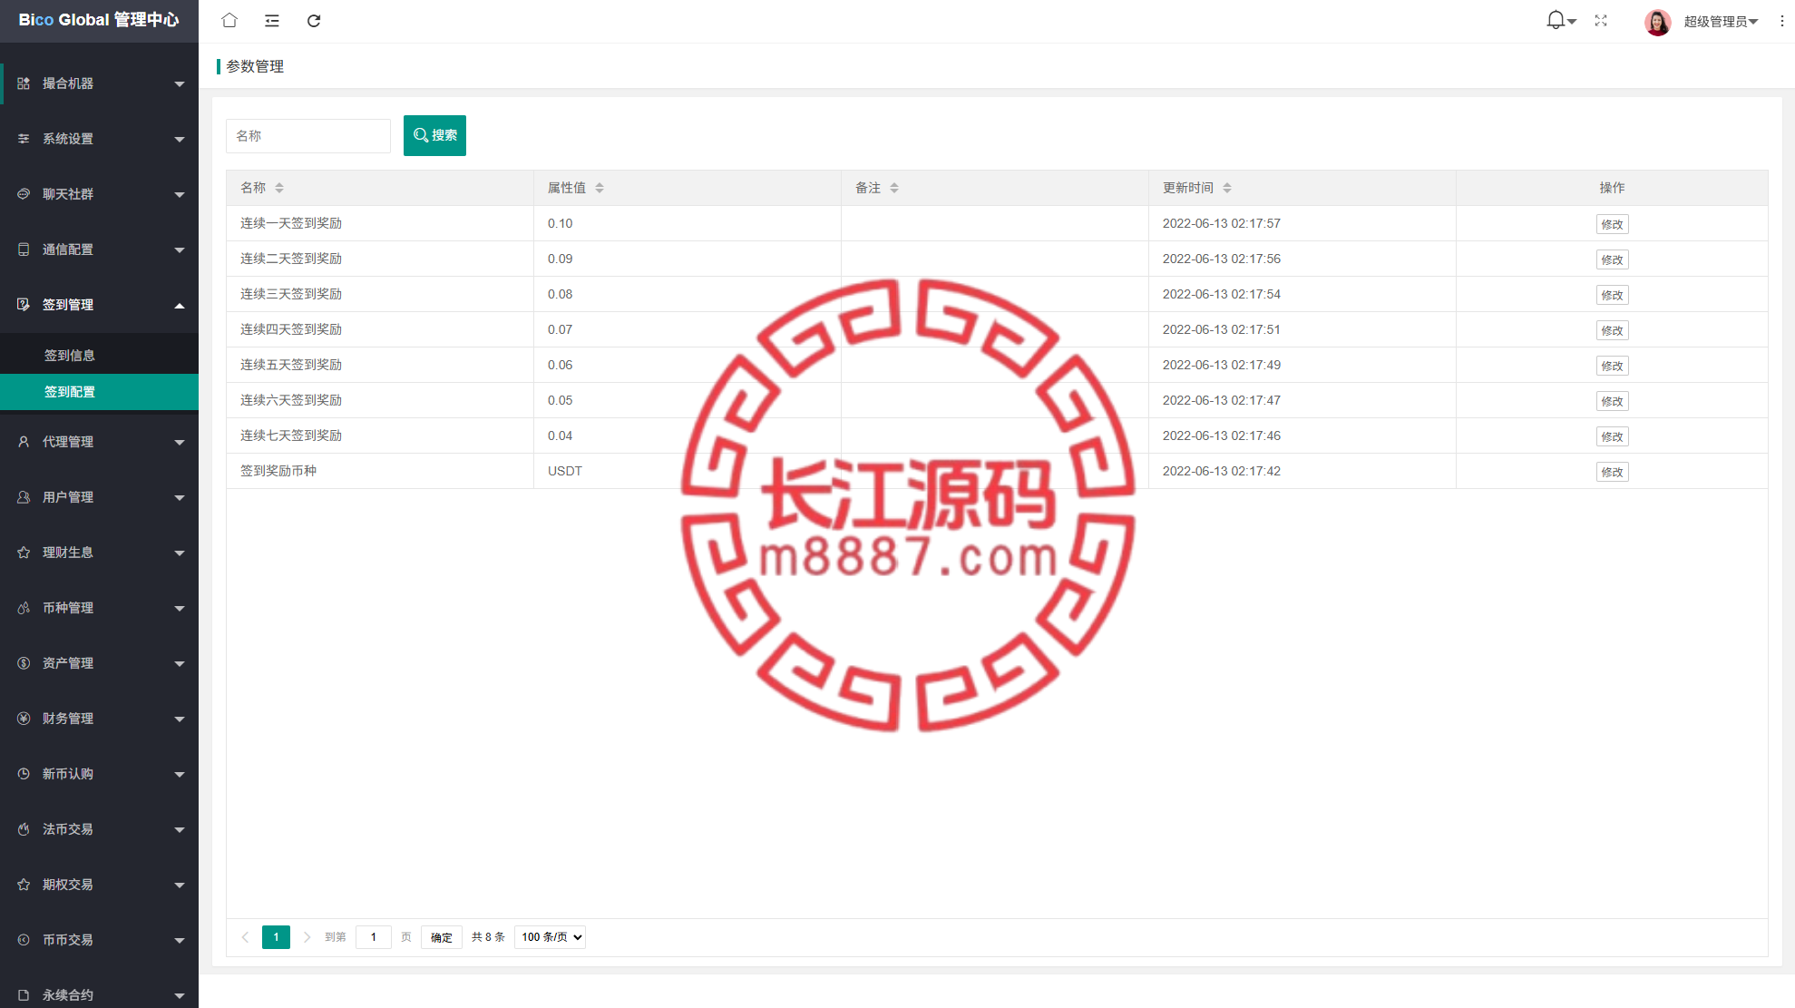Open the 理财生息 menu
This screenshot has height=1008, width=1795.
click(x=100, y=553)
